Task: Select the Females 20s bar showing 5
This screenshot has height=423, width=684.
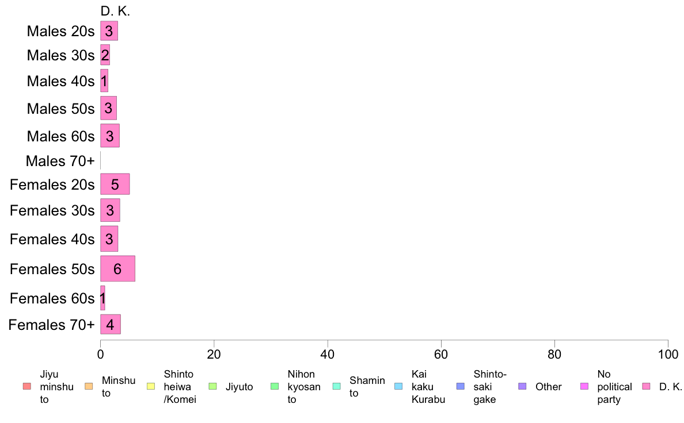Action: coord(115,184)
